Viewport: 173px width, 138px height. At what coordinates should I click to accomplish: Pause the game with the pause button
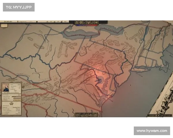(x=156, y=116)
